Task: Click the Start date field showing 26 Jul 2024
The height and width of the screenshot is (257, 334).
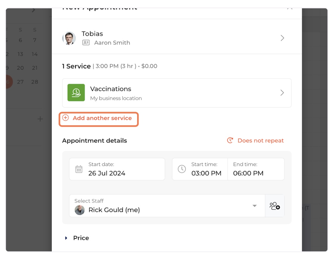Action: click(117, 169)
